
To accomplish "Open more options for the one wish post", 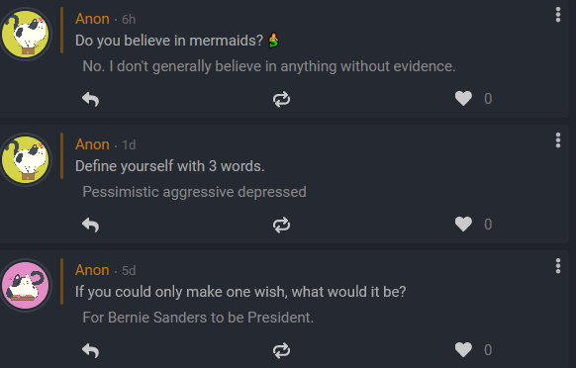I will [558, 266].
